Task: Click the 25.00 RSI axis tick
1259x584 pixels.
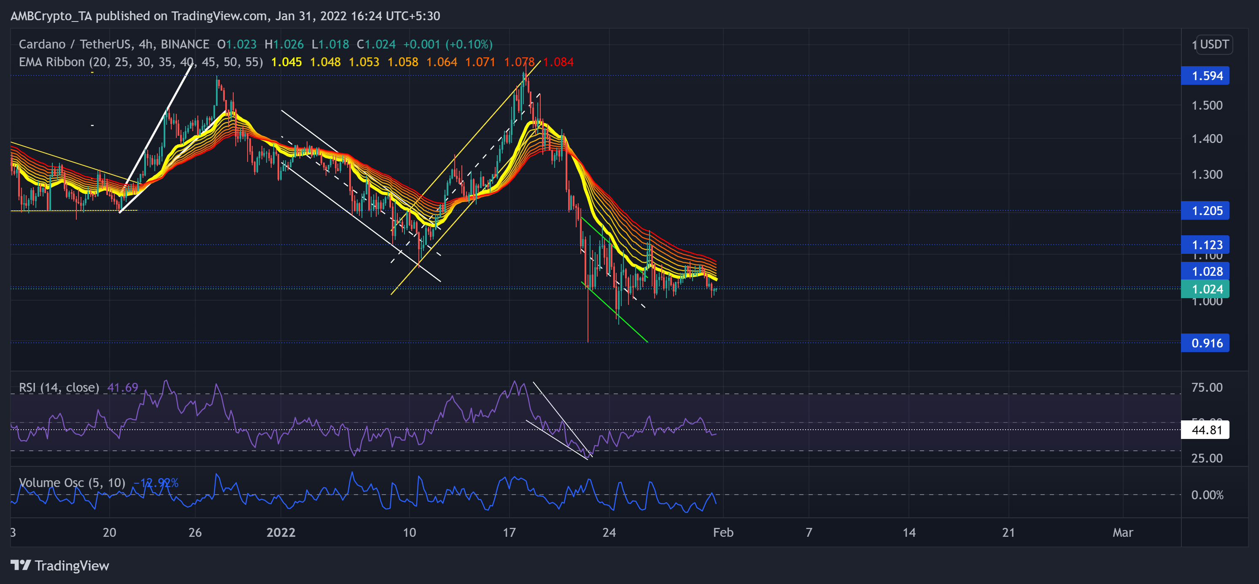Action: tap(1207, 458)
